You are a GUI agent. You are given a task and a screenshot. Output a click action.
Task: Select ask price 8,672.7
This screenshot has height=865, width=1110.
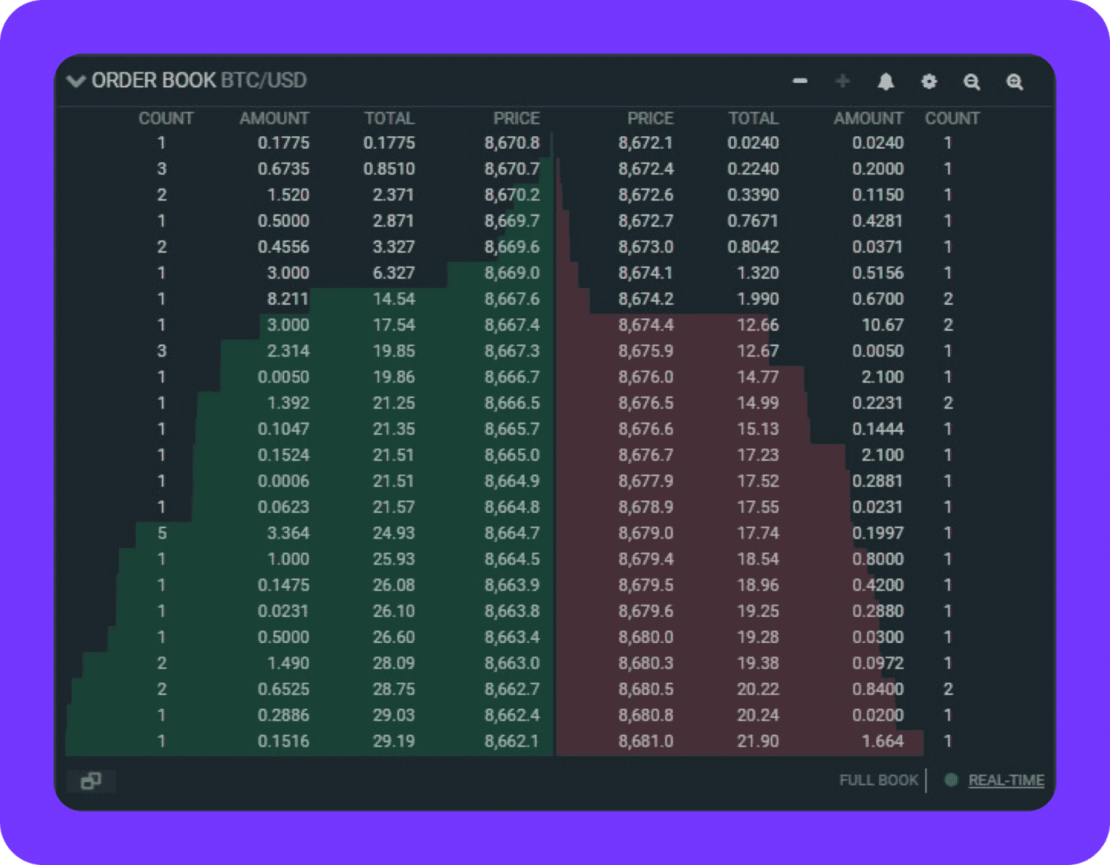click(x=646, y=221)
